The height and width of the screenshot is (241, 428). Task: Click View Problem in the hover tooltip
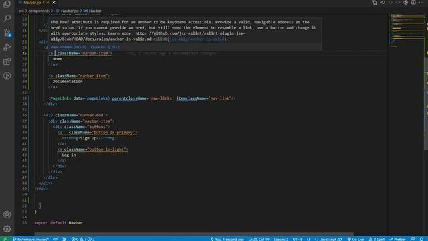(68, 47)
